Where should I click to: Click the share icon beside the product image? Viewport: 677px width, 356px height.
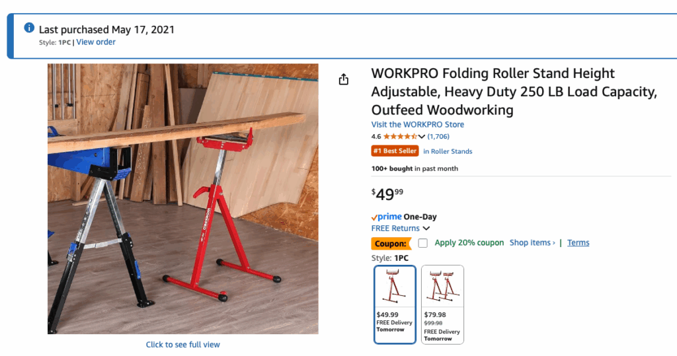click(x=343, y=80)
